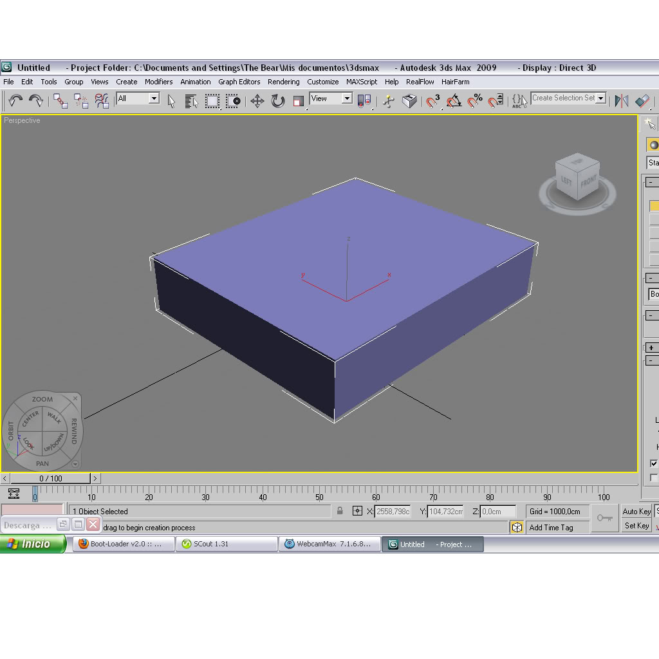Click the Perspective viewport label

click(22, 120)
